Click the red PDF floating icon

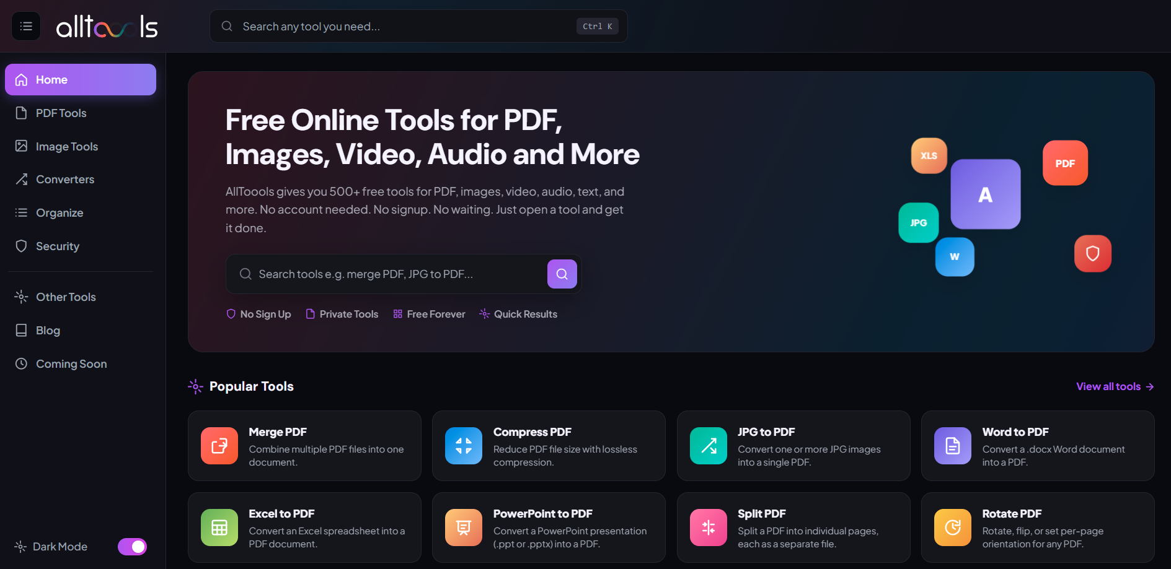[1065, 163]
